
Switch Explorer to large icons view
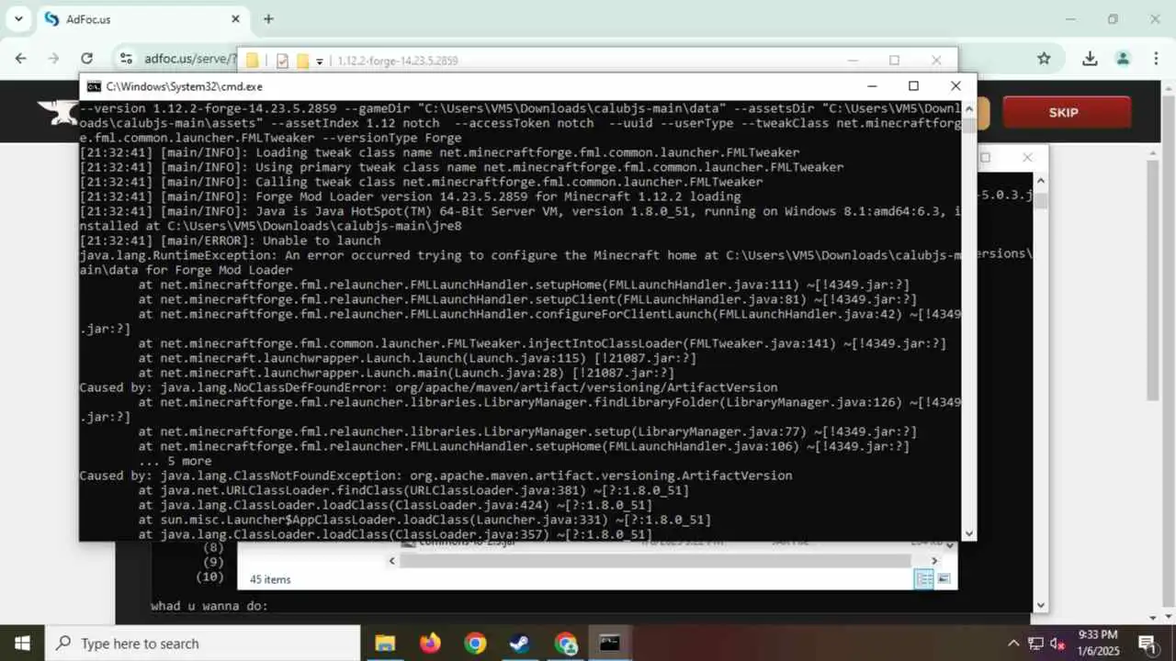[x=944, y=579]
